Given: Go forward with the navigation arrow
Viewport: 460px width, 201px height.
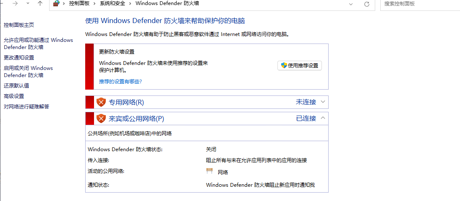Looking at the screenshot, I should click(15, 3).
